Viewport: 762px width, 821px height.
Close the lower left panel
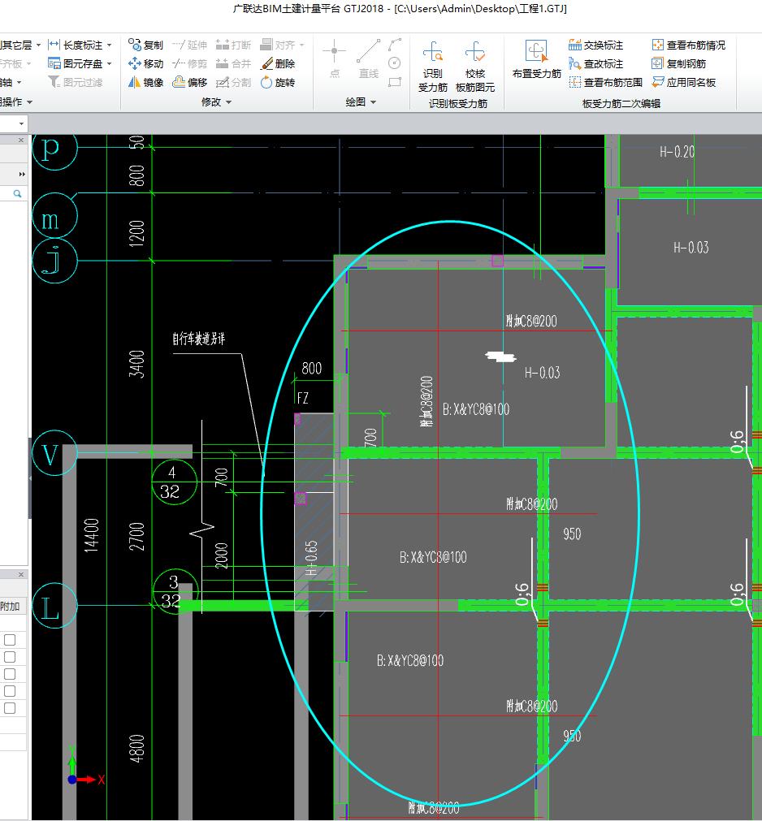21,574
